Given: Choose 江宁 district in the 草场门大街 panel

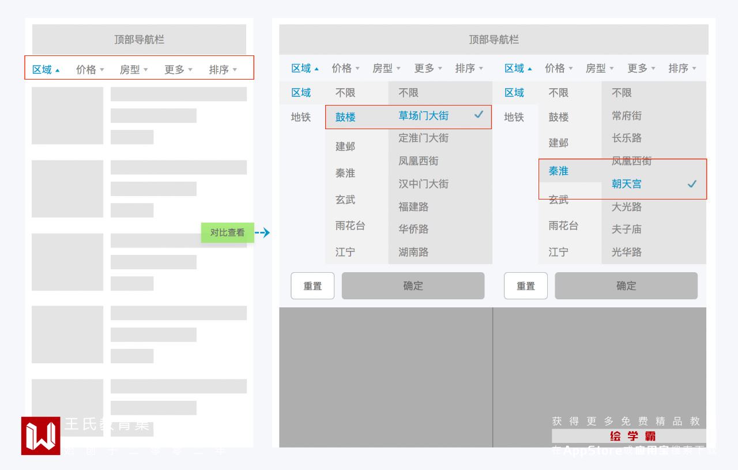Looking at the screenshot, I should (345, 252).
